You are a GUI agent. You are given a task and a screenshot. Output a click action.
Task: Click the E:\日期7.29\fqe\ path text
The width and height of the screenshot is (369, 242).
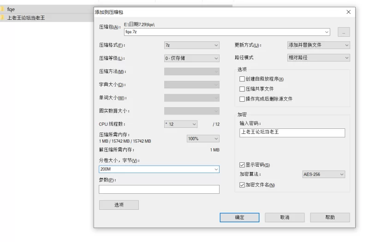139,24
